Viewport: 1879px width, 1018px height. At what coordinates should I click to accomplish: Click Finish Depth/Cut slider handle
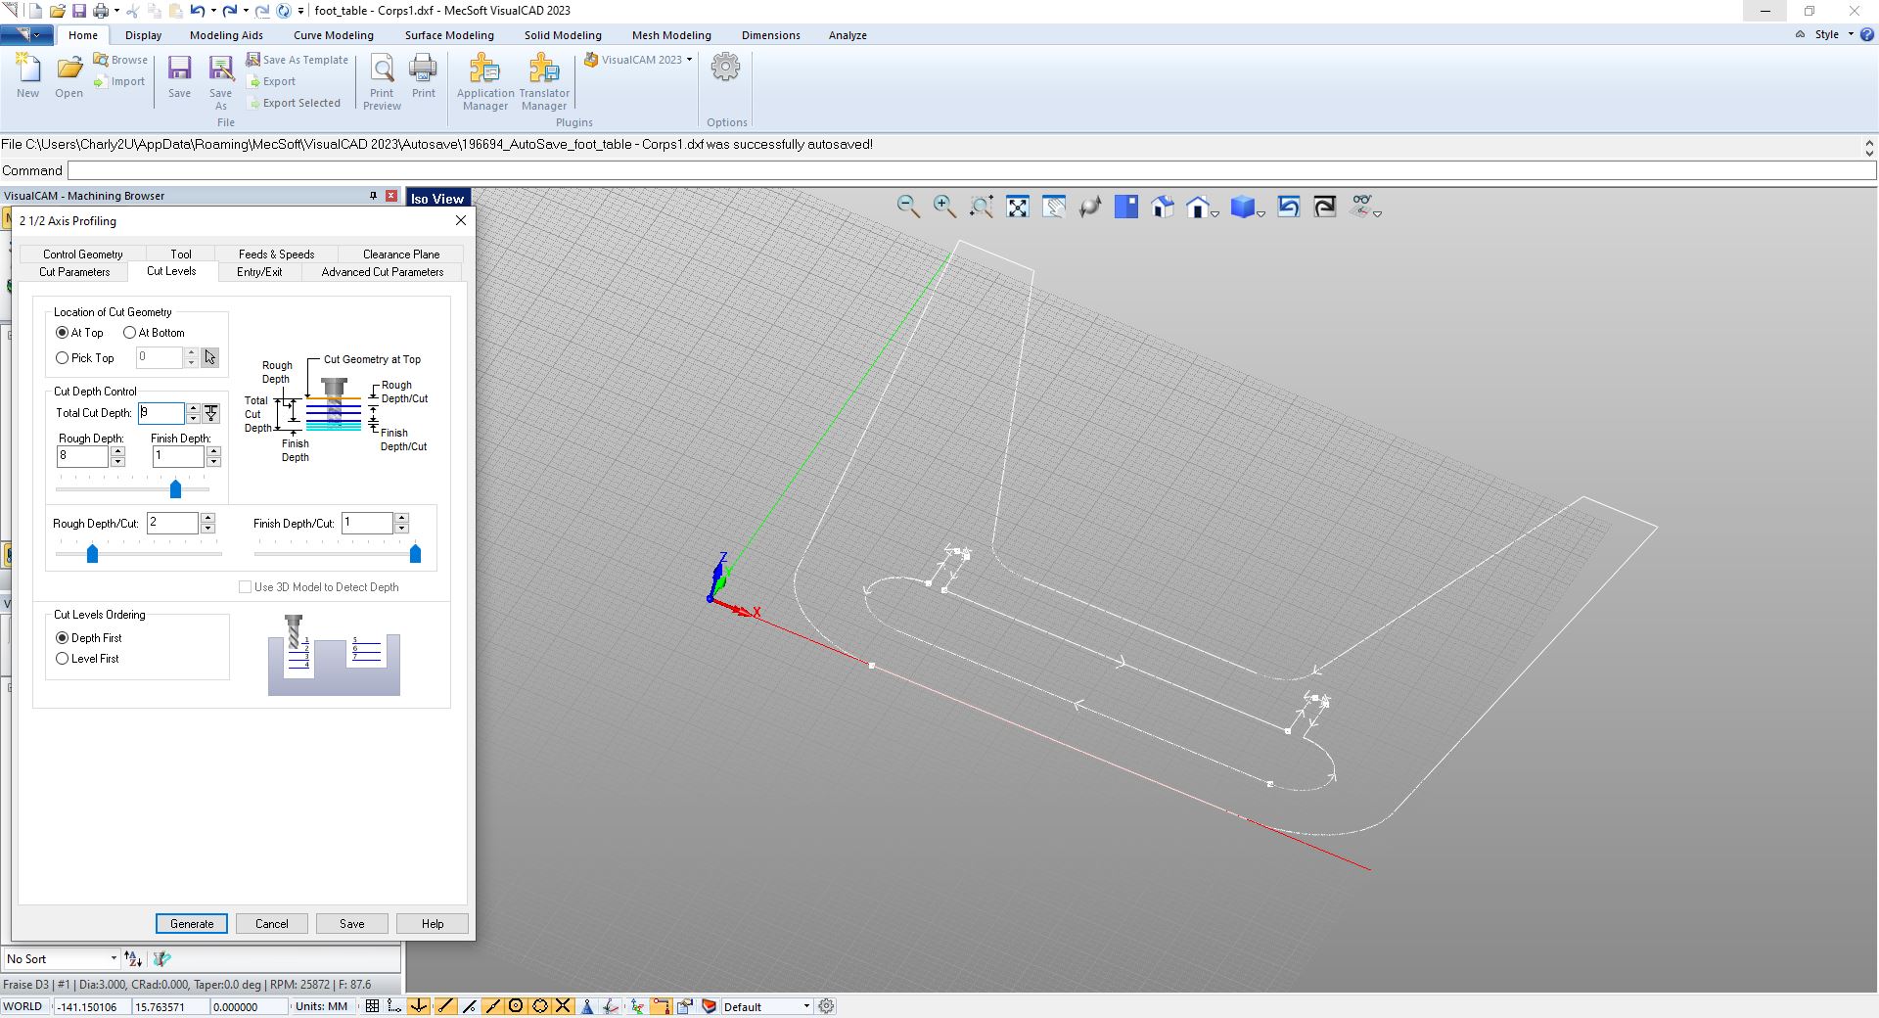pos(415,554)
